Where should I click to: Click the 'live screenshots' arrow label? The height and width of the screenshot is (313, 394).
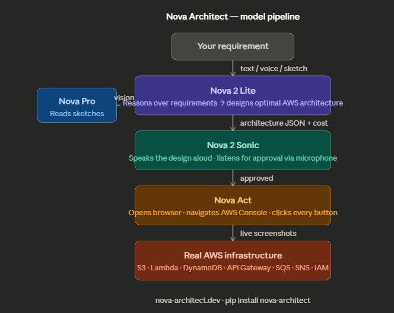point(268,233)
